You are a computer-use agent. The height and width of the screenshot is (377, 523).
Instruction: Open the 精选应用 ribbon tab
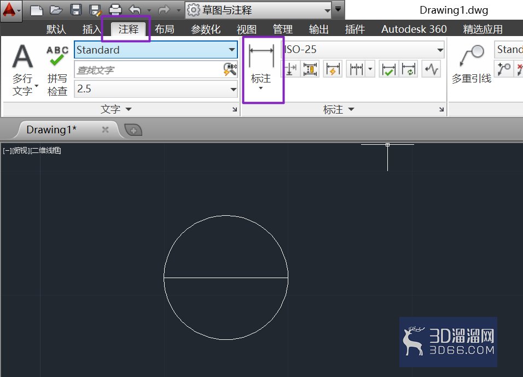pos(483,30)
